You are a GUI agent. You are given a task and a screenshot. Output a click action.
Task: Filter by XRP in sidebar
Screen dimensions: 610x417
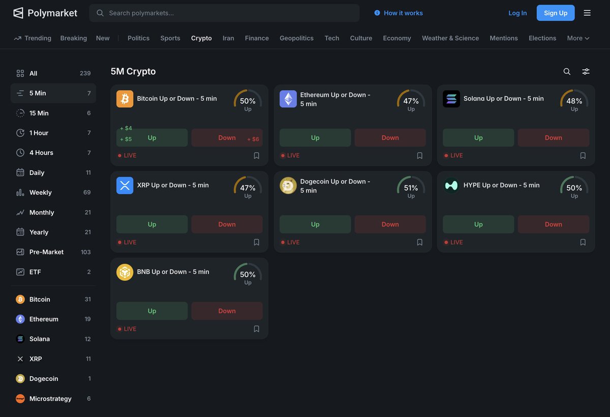(x=53, y=359)
